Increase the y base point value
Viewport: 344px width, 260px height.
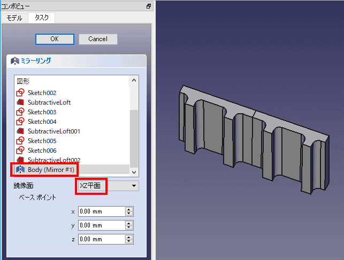pyautogui.click(x=129, y=223)
